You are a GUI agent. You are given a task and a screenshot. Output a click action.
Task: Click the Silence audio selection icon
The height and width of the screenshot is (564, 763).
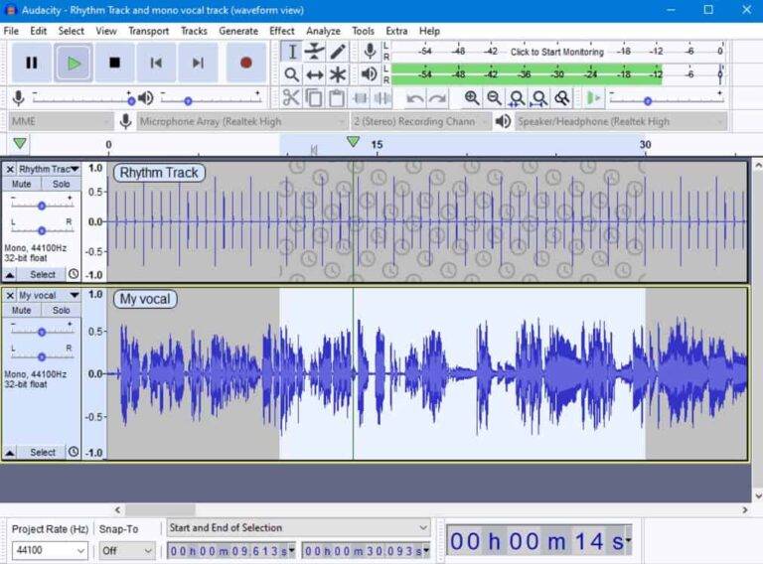coord(382,97)
